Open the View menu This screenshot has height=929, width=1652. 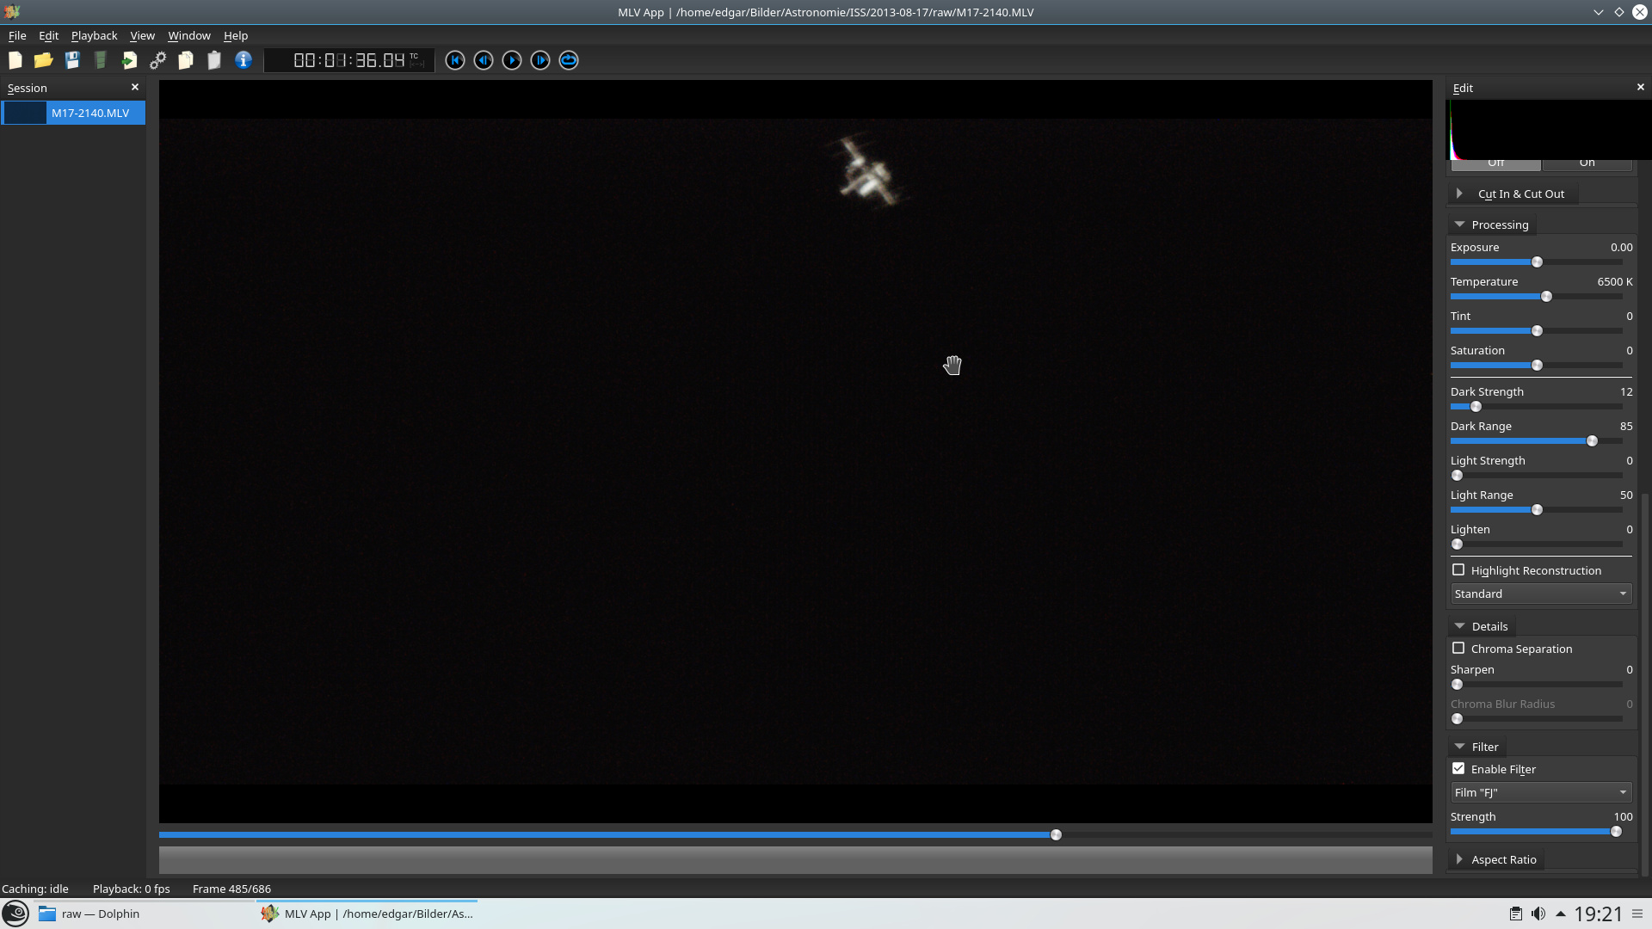coord(142,35)
